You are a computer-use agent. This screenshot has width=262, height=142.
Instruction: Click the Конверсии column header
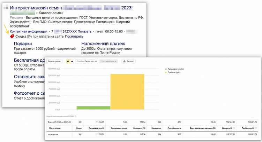(156, 128)
